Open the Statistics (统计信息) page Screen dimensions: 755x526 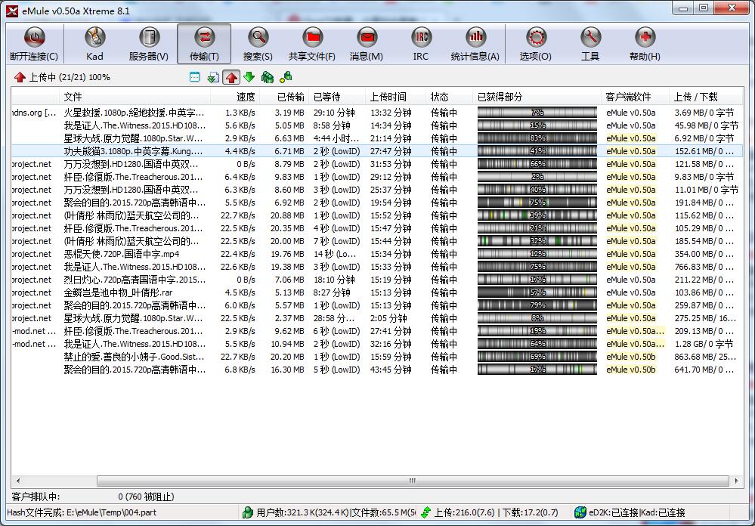(x=475, y=44)
